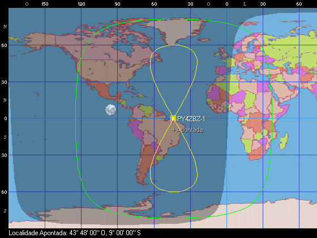Click the Moon icon over the Pacific

(111, 110)
